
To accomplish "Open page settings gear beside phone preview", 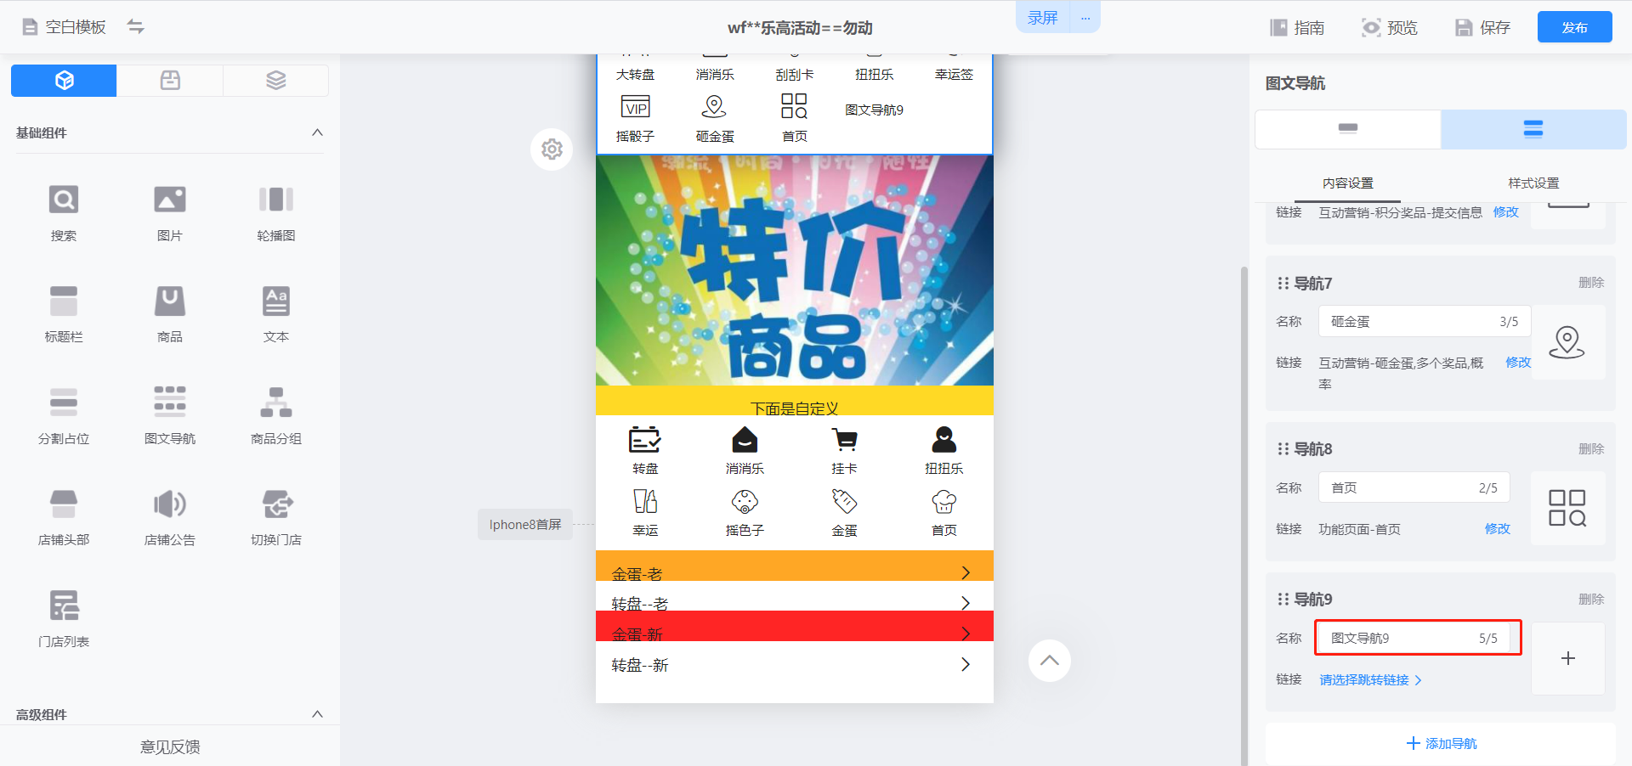I will click(552, 149).
